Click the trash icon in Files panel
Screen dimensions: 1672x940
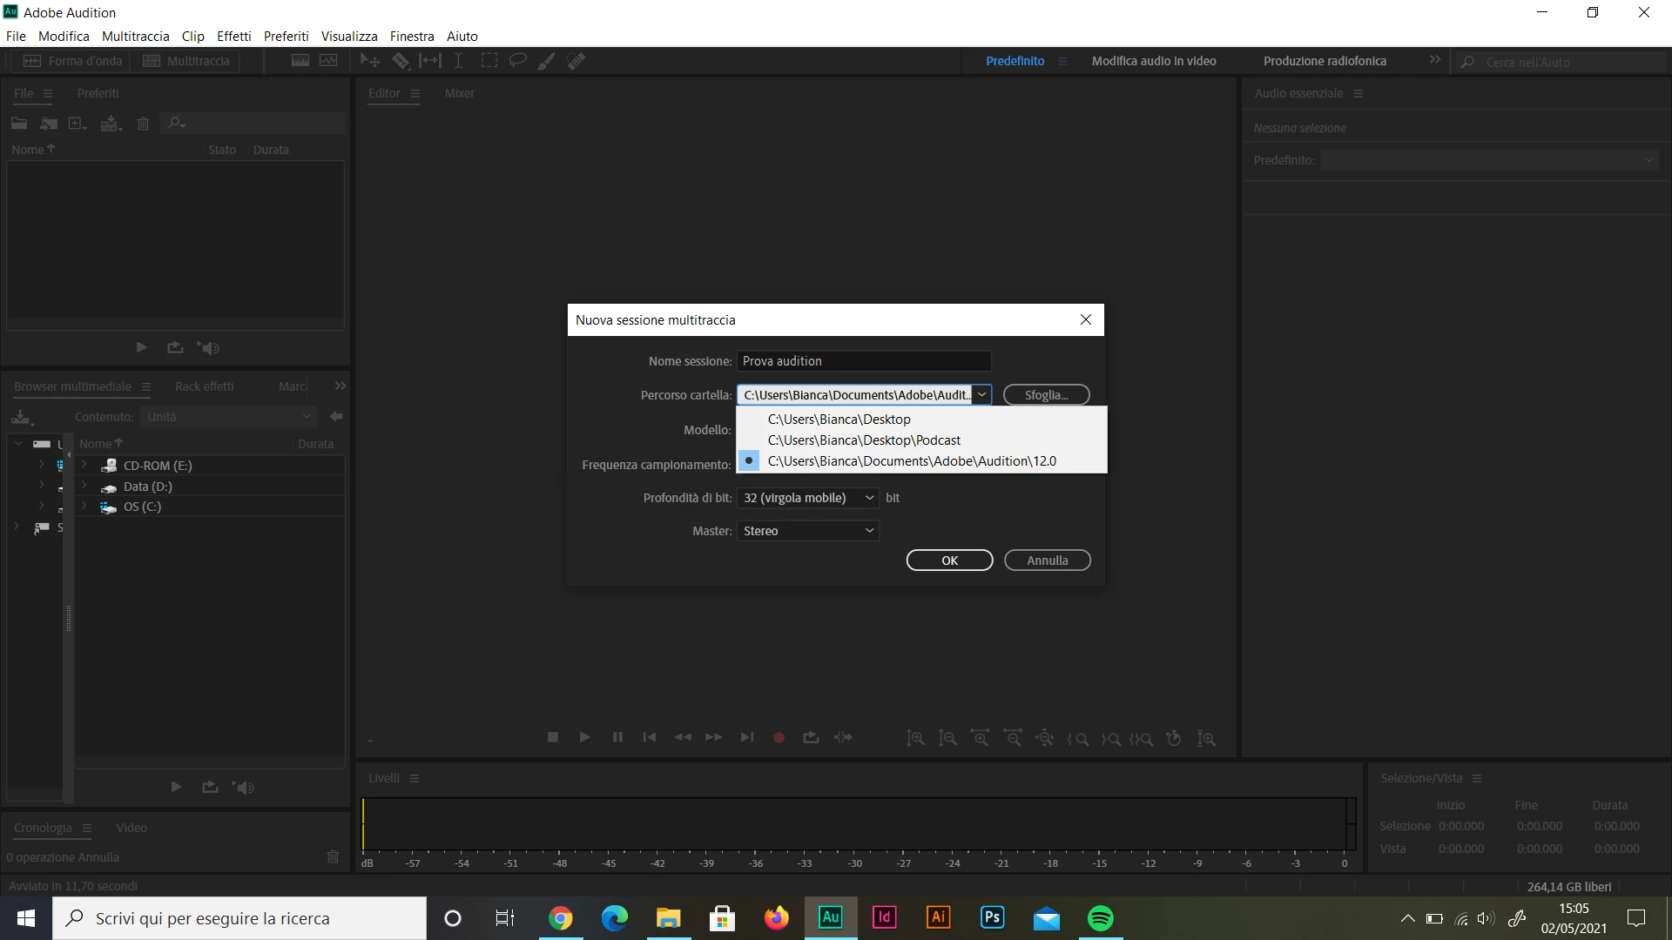coord(144,124)
